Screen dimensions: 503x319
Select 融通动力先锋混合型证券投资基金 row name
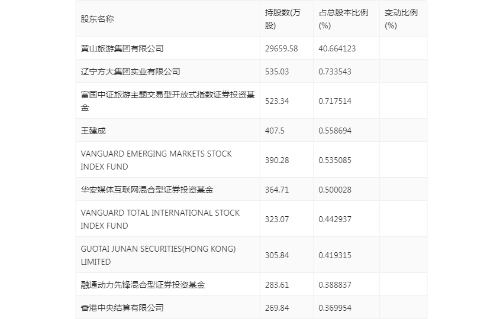pyautogui.click(x=143, y=285)
